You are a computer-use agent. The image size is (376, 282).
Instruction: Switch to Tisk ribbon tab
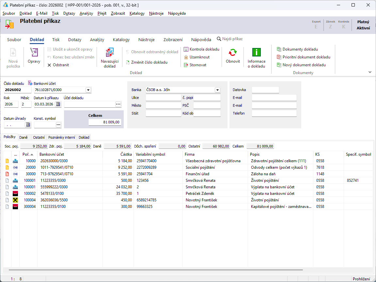tap(56, 39)
